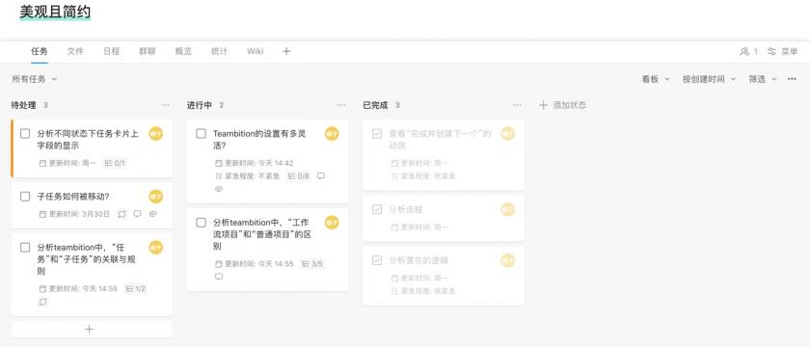Click the add task plus under 待处理
The height and width of the screenshot is (347, 810).
tap(90, 329)
